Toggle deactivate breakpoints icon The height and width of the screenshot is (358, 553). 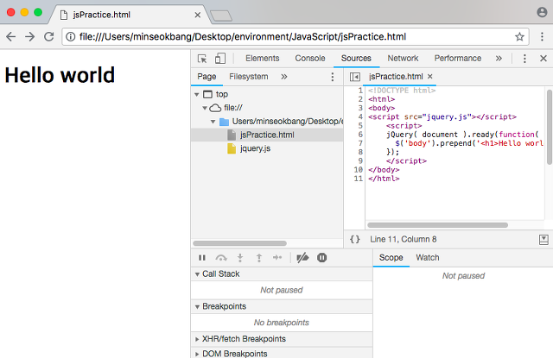[302, 258]
